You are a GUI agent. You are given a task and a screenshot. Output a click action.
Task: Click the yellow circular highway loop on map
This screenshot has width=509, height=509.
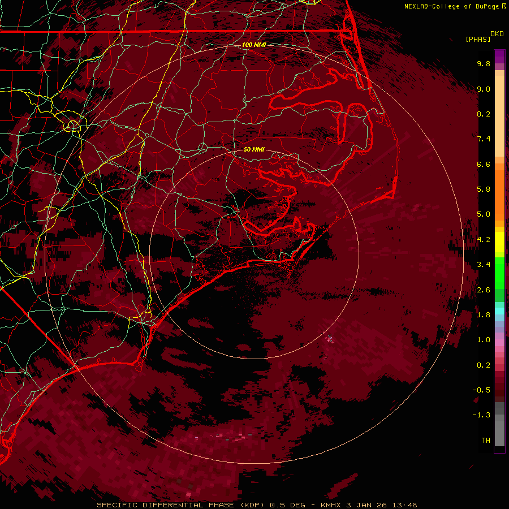click(73, 126)
